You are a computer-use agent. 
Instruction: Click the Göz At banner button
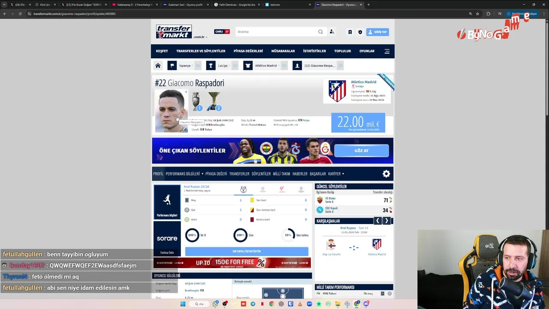point(362,151)
